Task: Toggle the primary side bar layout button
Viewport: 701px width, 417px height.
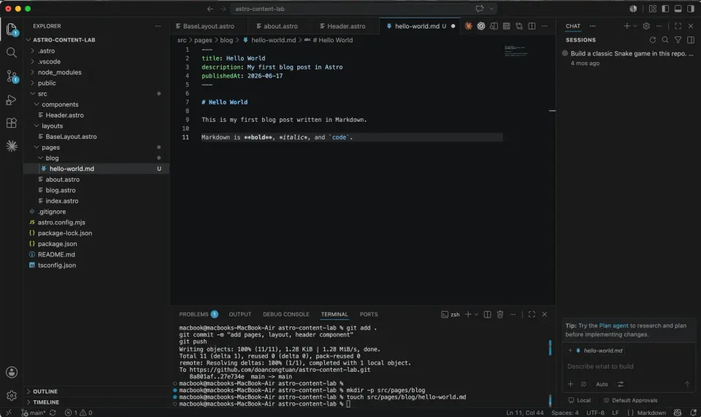Action: click(665, 9)
